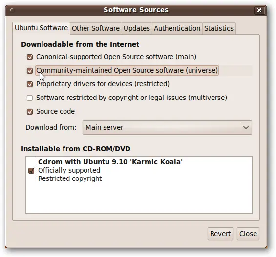The height and width of the screenshot is (257, 276).
Task: Select the Ubuntu Software tab
Action: pos(41,28)
